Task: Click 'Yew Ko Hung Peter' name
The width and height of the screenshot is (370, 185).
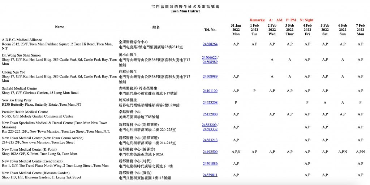Action: (17, 100)
